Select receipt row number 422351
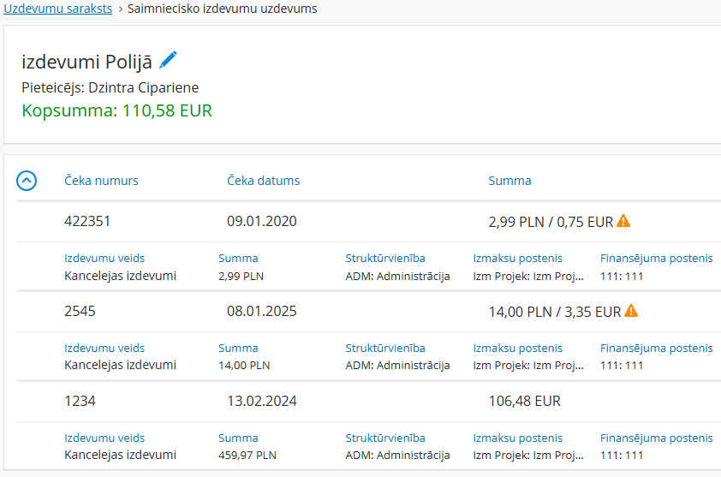 point(87,221)
